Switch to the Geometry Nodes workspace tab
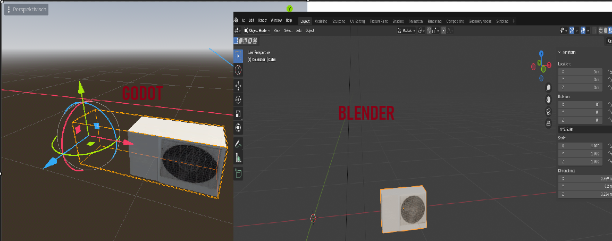This screenshot has width=612, height=241. coord(480,21)
